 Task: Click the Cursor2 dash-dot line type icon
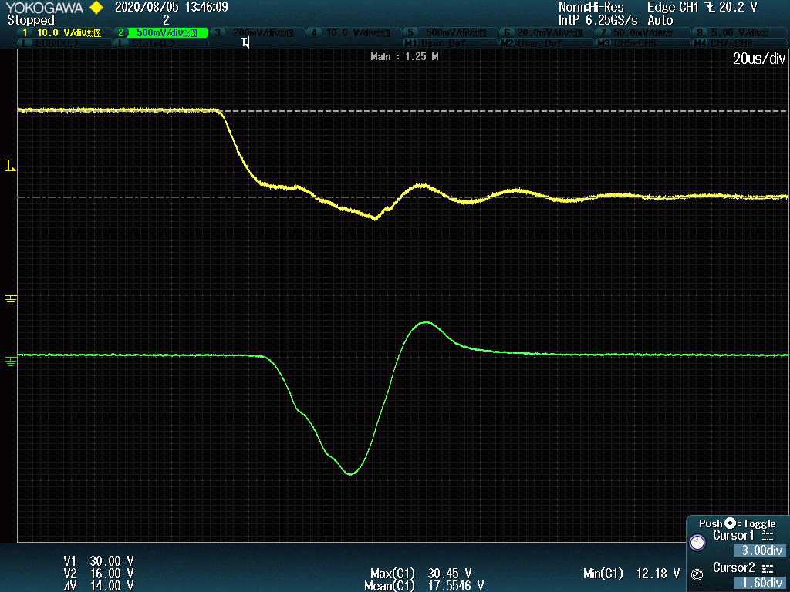tap(768, 568)
